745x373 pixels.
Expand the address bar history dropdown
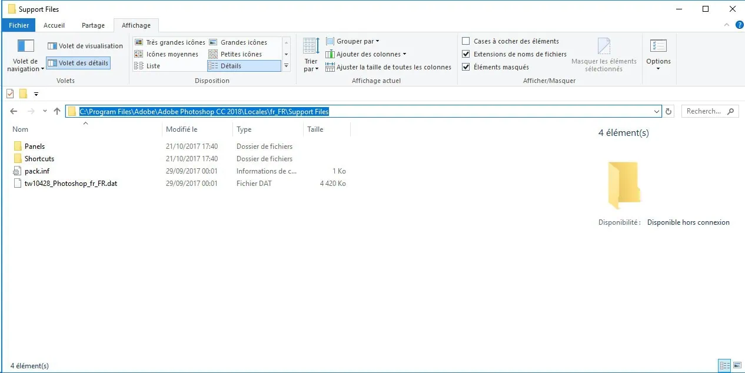pos(657,111)
